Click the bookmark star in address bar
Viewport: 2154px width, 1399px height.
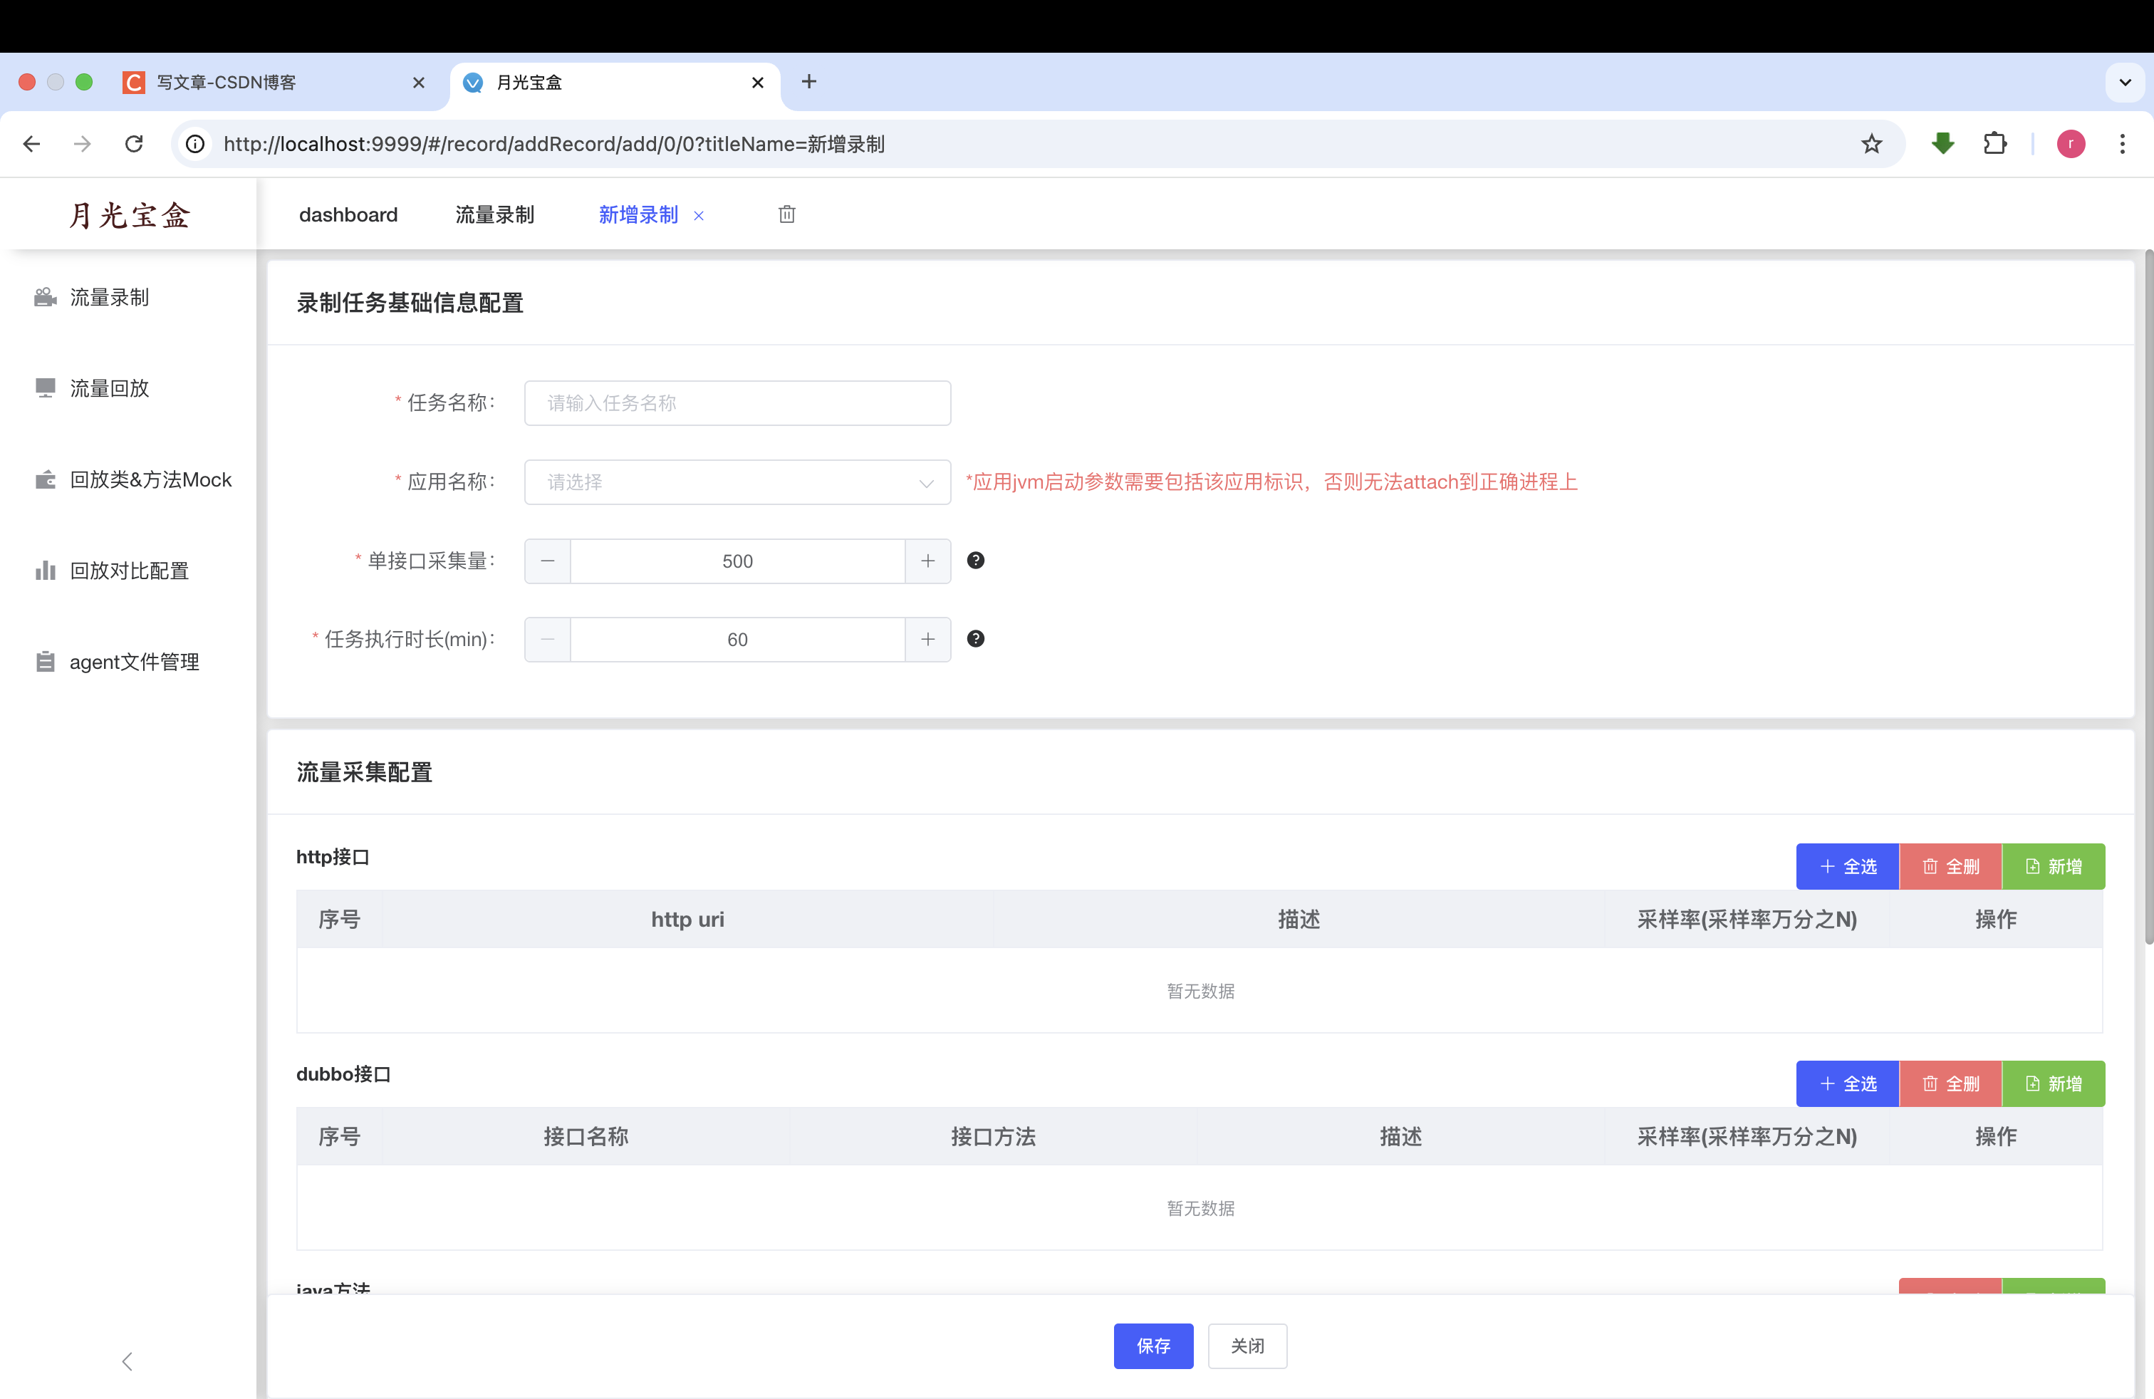1872,144
